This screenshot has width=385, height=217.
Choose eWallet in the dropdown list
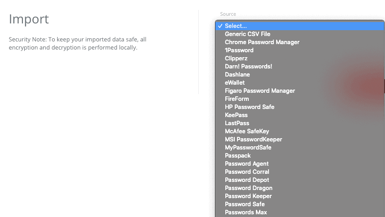[x=300, y=82]
